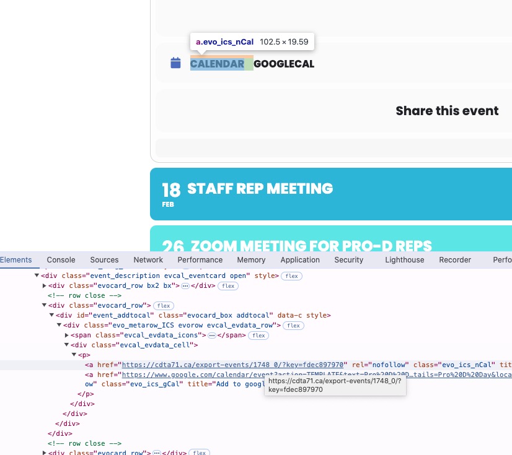The image size is (512, 455).
Task: Expand the evcal_evdata_icons span node
Action: tap(66, 336)
